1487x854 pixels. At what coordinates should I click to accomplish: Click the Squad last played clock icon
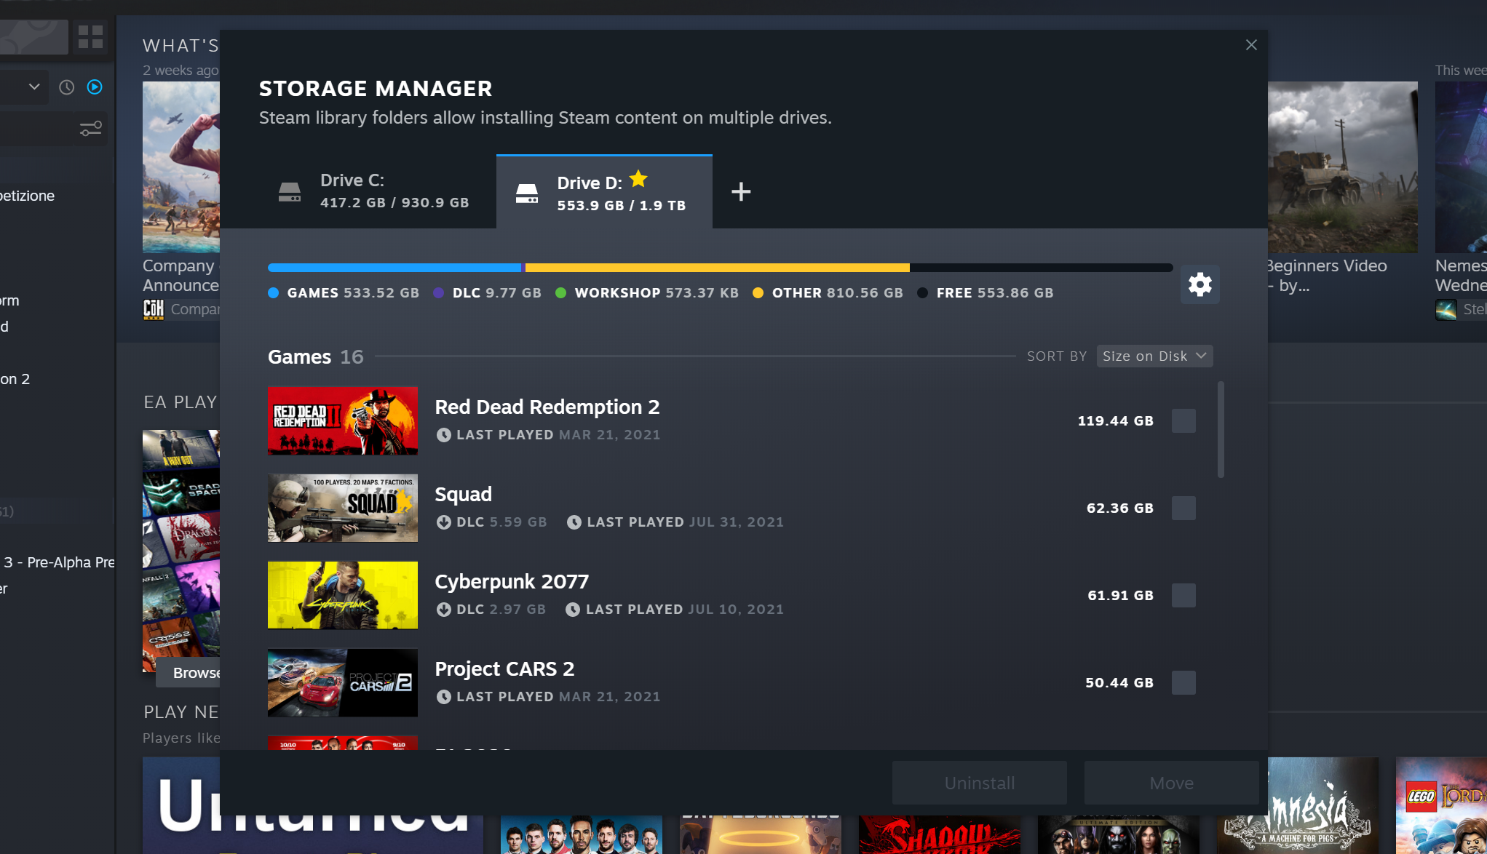coord(574,522)
